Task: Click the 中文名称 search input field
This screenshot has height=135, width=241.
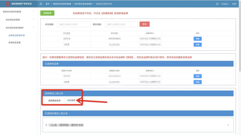Action: (73, 24)
